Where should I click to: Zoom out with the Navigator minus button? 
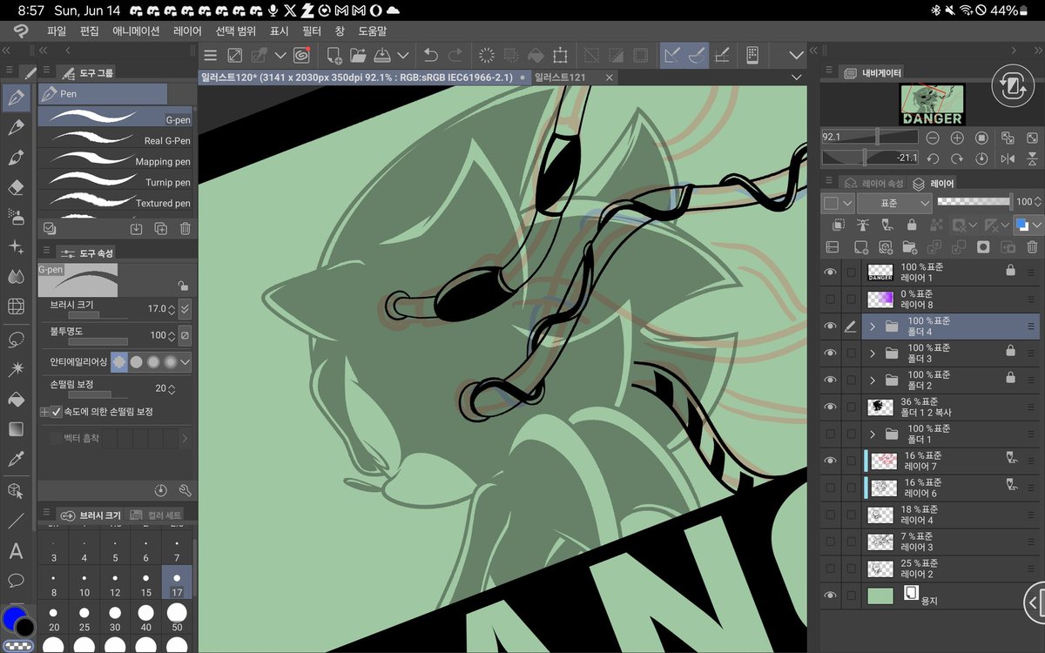tap(933, 138)
